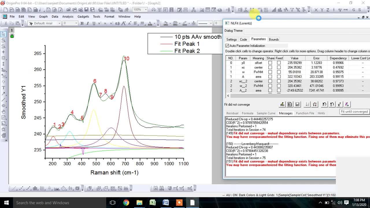Switch to the Bounds tab
The image size is (370, 208).
click(x=273, y=39)
